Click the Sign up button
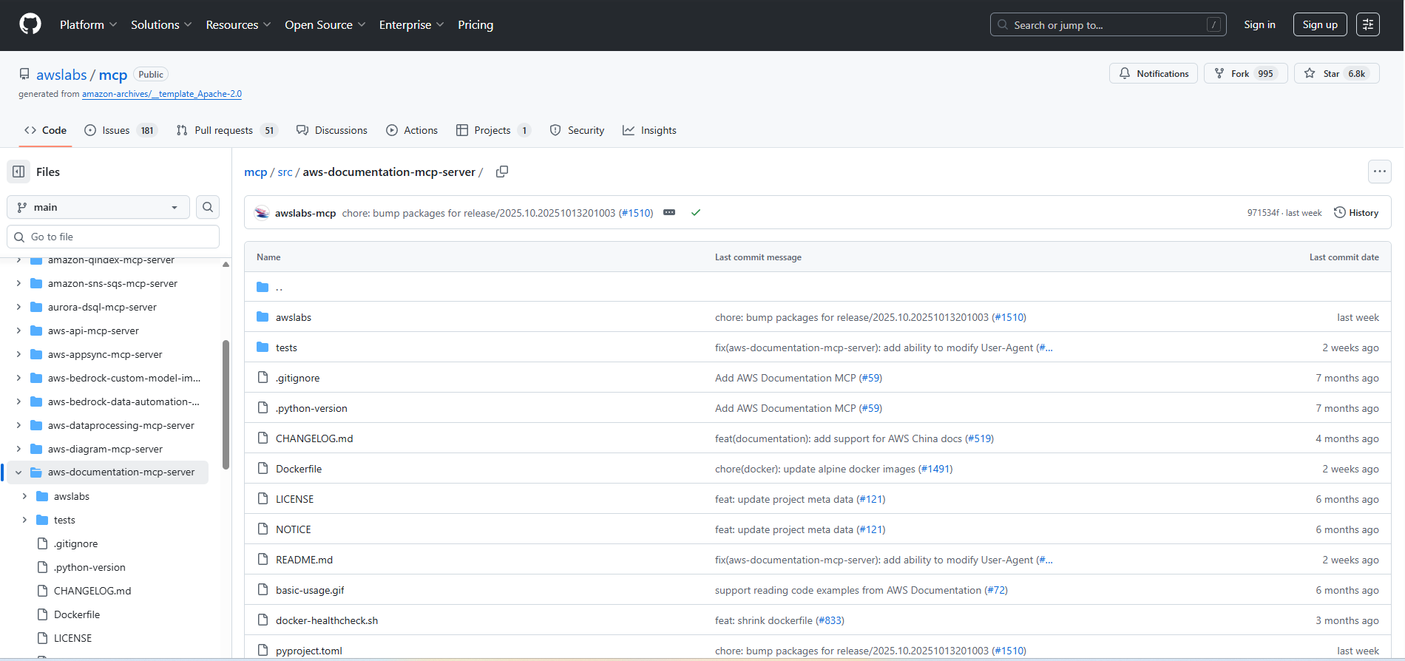The width and height of the screenshot is (1405, 661). pos(1319,25)
